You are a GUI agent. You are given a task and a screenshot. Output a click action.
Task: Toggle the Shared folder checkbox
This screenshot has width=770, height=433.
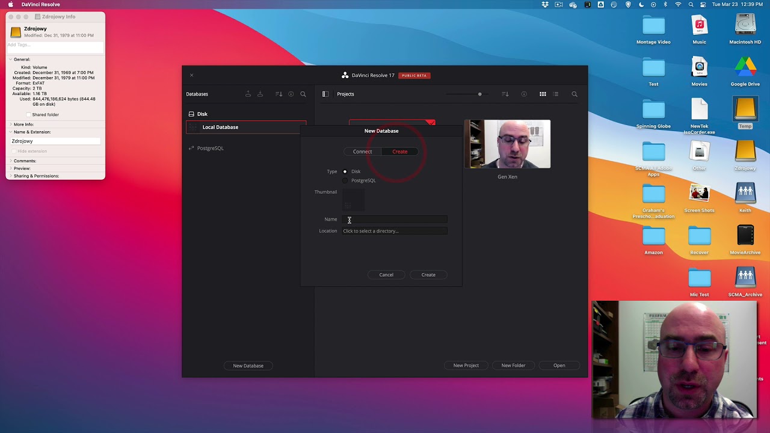pos(28,114)
